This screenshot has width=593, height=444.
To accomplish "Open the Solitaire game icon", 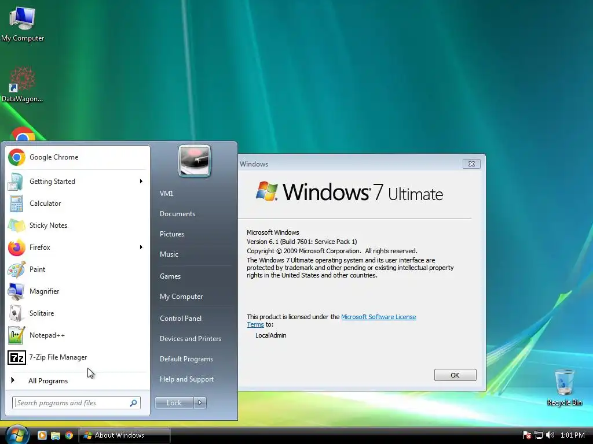I will coord(16,313).
